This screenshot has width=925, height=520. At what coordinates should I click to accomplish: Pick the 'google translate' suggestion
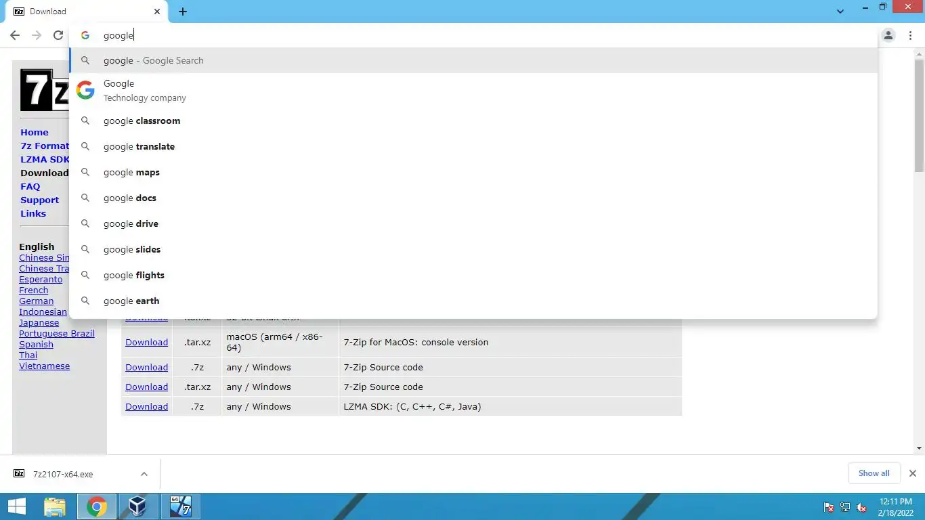[473, 146]
